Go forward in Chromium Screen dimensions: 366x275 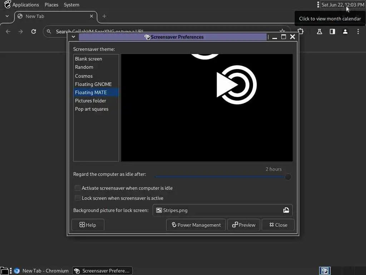click(x=21, y=32)
